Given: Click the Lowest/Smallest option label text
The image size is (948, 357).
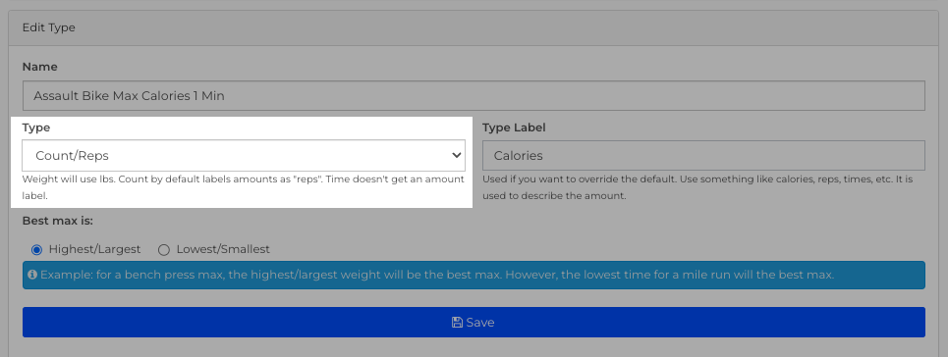Looking at the screenshot, I should click(x=223, y=249).
